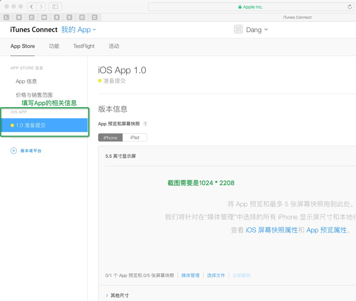Click the 版本信息 section heading
This screenshot has width=356, height=301.
coord(112,109)
